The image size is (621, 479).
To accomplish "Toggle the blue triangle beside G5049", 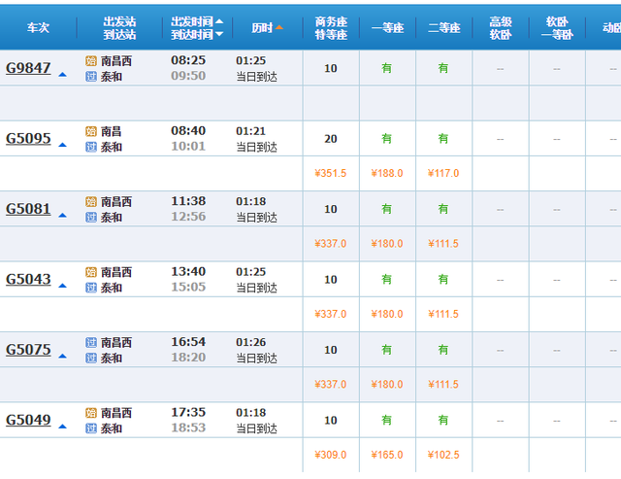I will (62, 427).
